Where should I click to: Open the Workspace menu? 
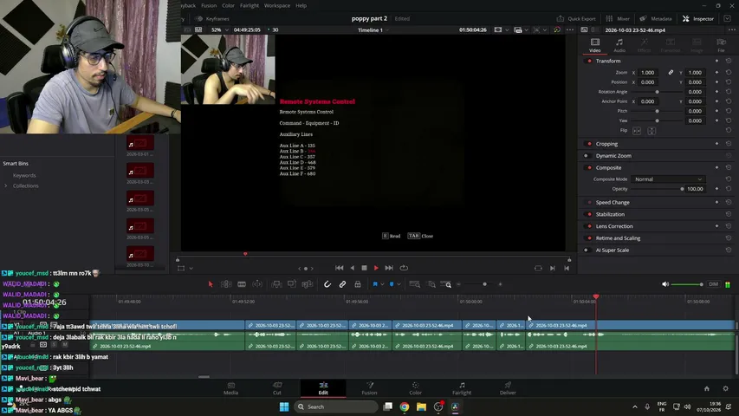[277, 6]
